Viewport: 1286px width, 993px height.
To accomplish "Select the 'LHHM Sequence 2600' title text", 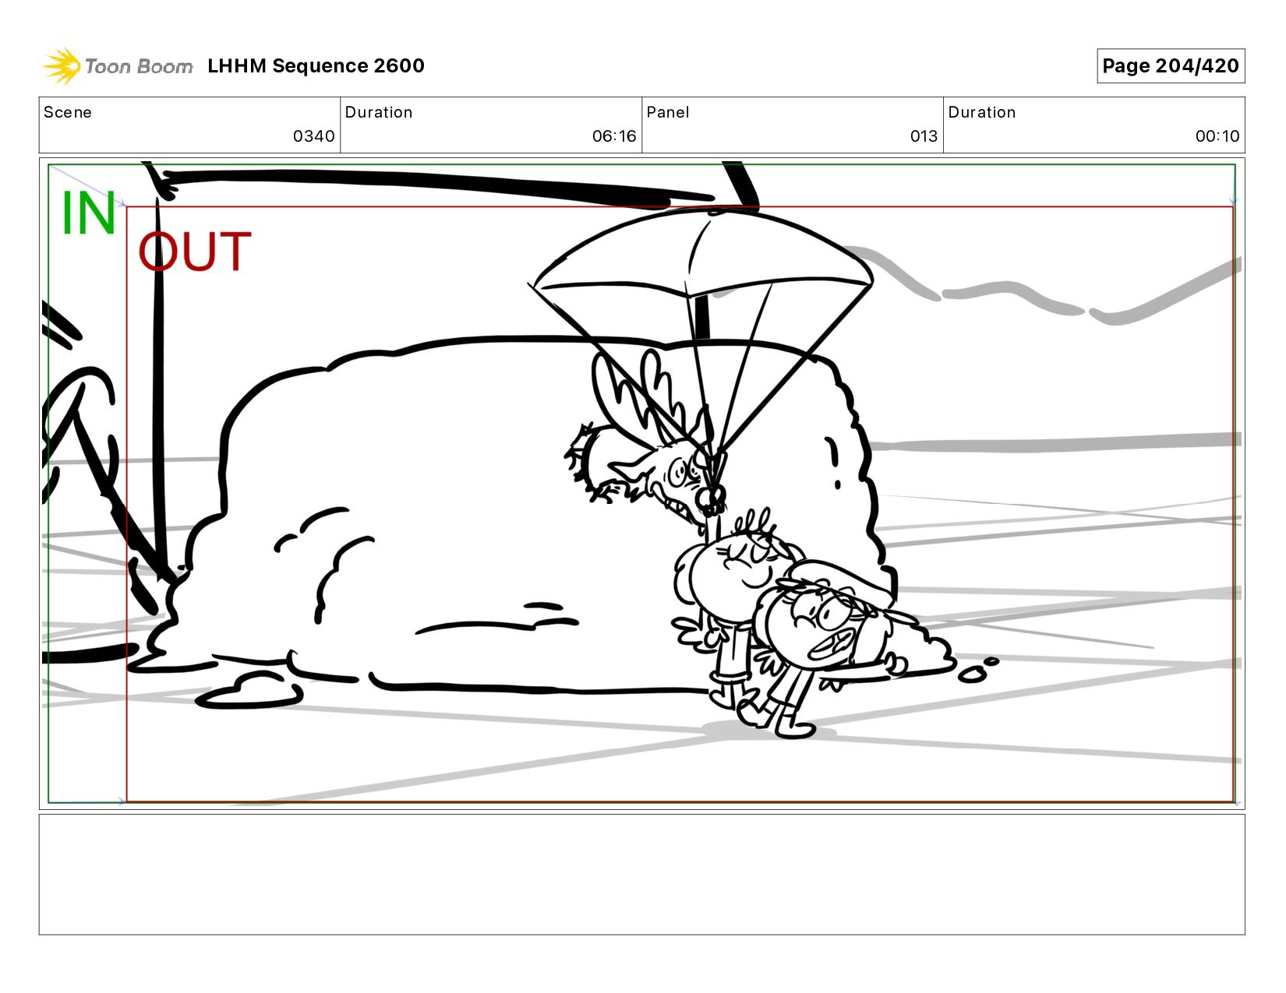I will coord(316,65).
